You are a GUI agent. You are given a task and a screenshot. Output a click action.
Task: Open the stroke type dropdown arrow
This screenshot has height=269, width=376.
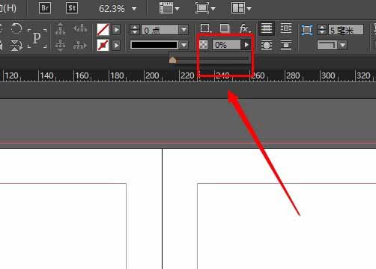[x=184, y=45]
